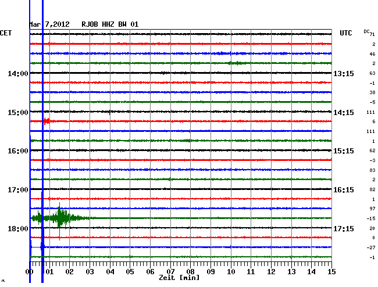Select the "06" minute tick label
This screenshot has width=378, height=287.
(x=150, y=272)
